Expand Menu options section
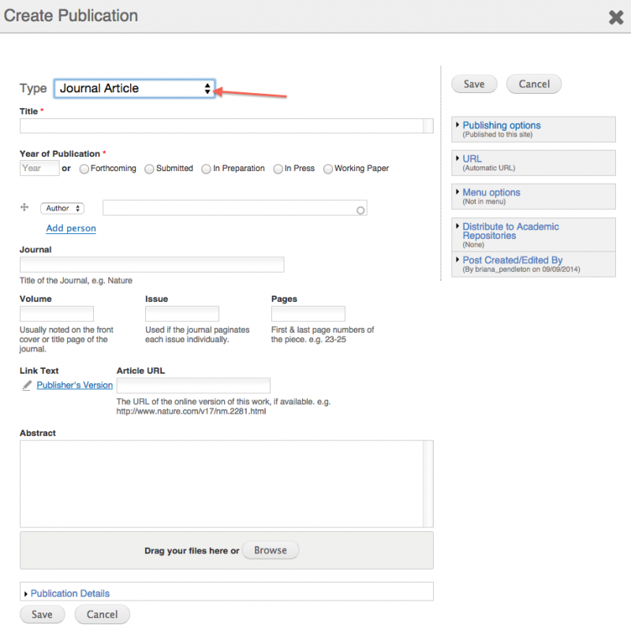Image resolution: width=631 pixels, height=629 pixels. click(491, 192)
